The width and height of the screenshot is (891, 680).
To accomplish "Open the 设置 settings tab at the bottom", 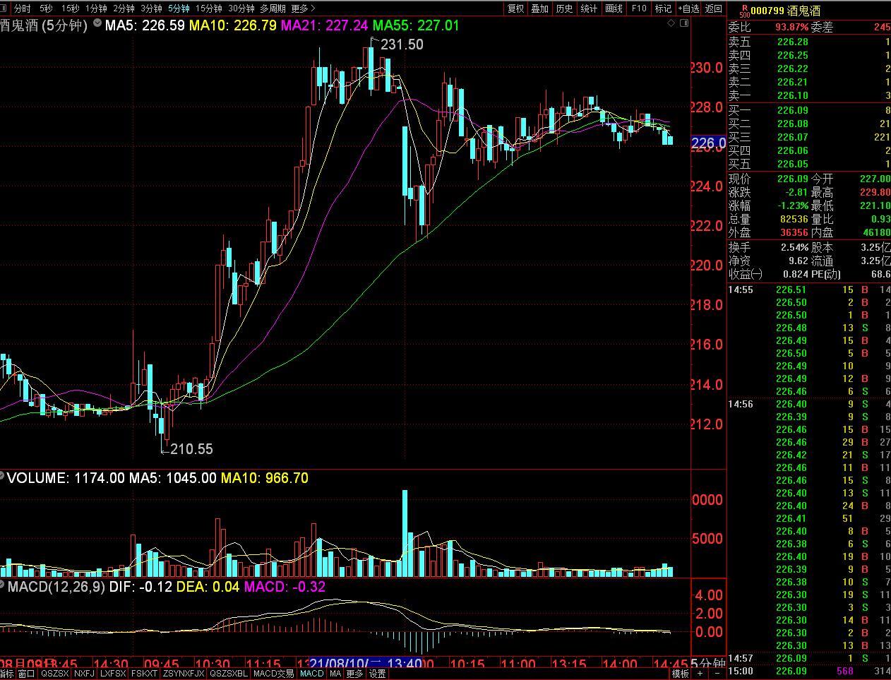I will click(x=378, y=674).
